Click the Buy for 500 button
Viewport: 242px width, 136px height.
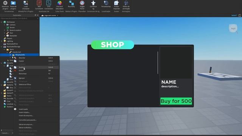click(x=176, y=101)
